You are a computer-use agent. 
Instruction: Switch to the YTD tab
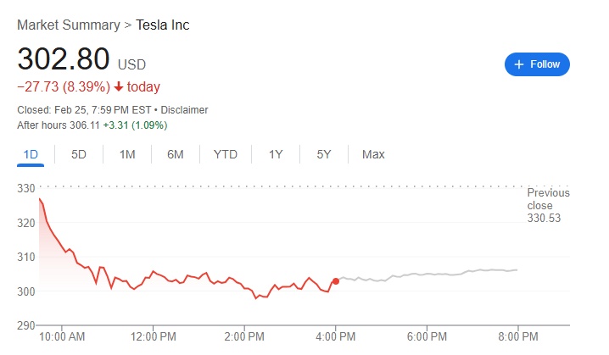pyautogui.click(x=226, y=154)
